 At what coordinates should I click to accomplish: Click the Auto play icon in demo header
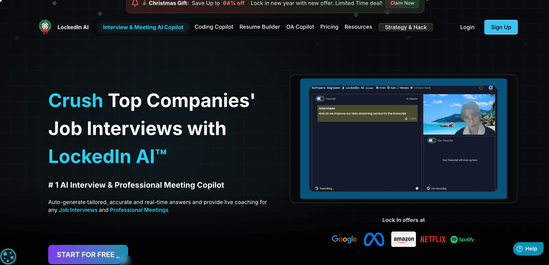coord(388,88)
